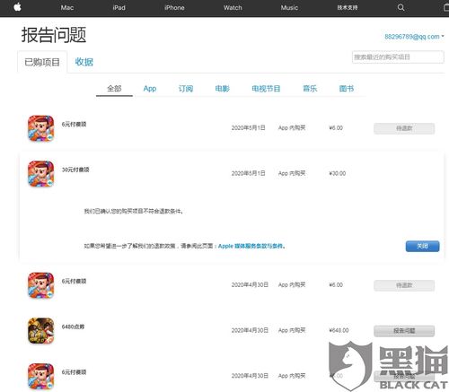Expand the 88296789@qq.com account dropdown
The image size is (449, 392).
(414, 37)
